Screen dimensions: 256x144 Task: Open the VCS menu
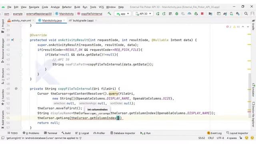[101, 7]
